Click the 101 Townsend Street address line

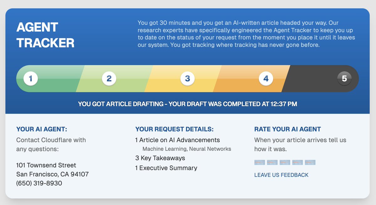(46, 165)
